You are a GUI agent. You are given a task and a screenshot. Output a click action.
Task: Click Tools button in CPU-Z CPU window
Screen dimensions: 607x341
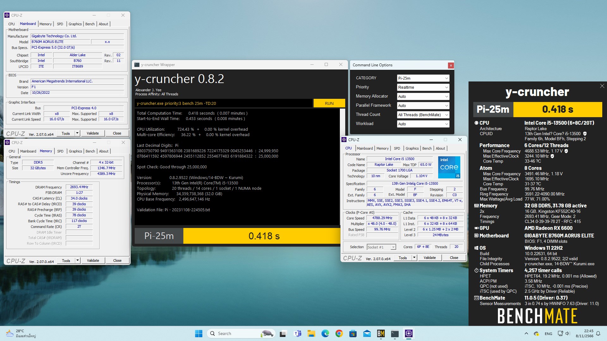(x=403, y=258)
